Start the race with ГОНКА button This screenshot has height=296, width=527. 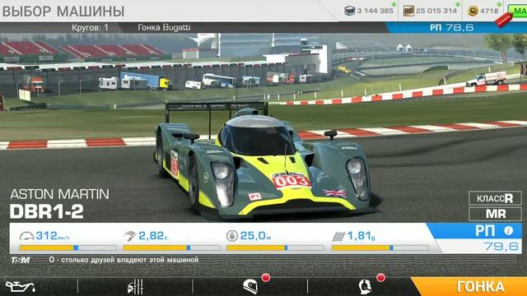click(470, 287)
